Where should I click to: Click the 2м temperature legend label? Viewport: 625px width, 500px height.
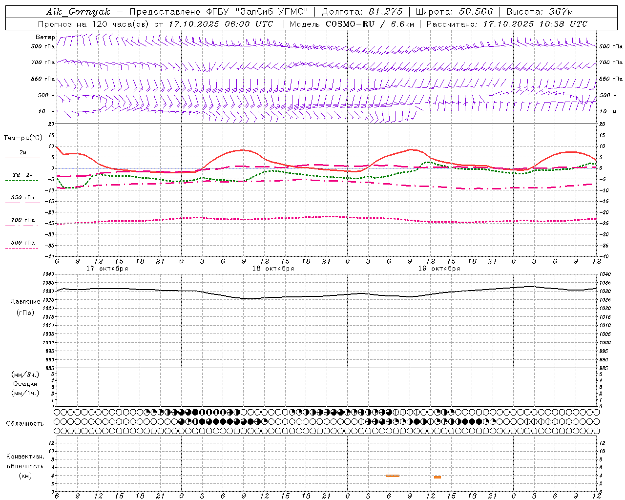point(23,152)
